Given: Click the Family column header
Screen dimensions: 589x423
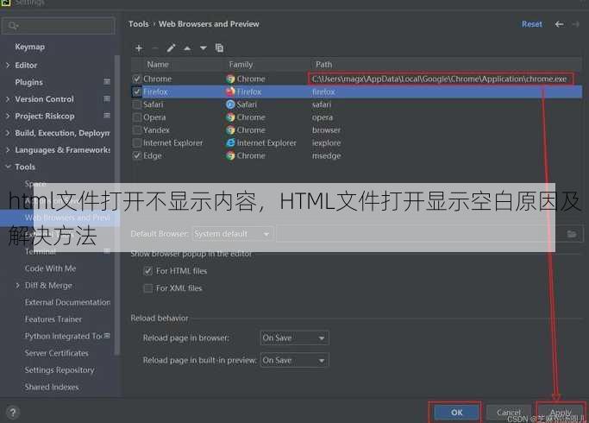Looking at the screenshot, I should (x=241, y=65).
